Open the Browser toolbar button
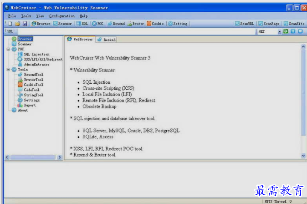The height and width of the screenshot is (204, 307). point(41,24)
